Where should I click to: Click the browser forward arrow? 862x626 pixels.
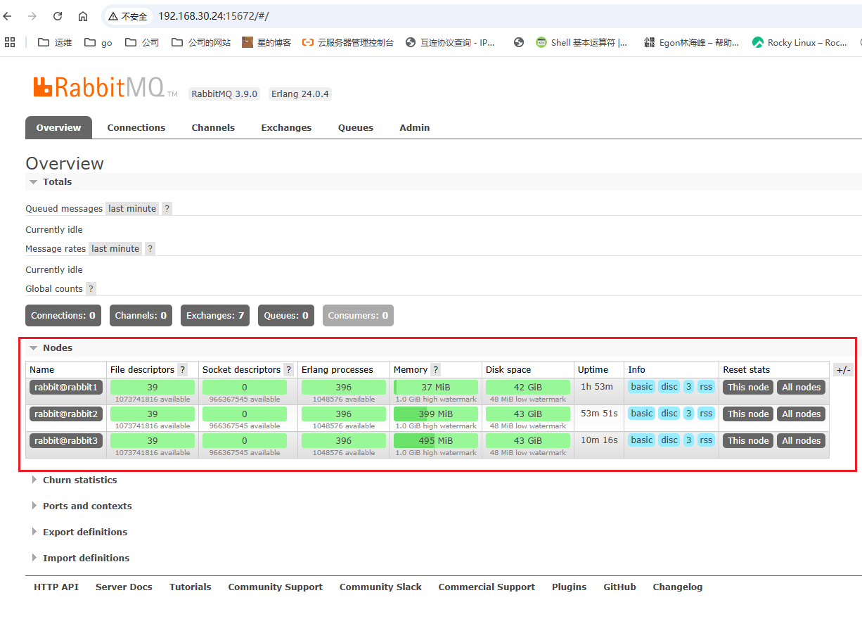click(x=32, y=16)
